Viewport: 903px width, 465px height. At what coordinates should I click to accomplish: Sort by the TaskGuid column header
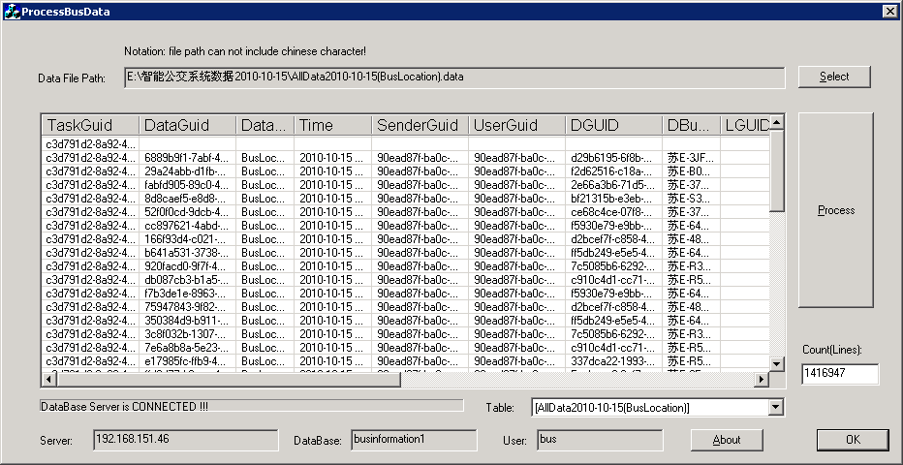(x=89, y=126)
